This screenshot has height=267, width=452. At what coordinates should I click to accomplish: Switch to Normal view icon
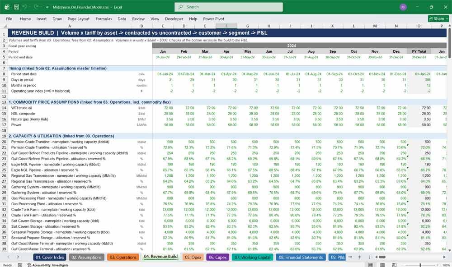point(371,265)
